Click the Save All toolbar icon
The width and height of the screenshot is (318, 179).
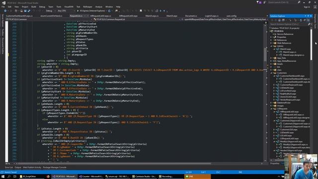click(x=29, y=11)
